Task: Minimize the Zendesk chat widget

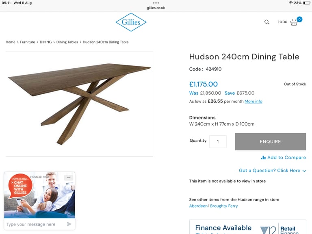Action: coord(69,178)
